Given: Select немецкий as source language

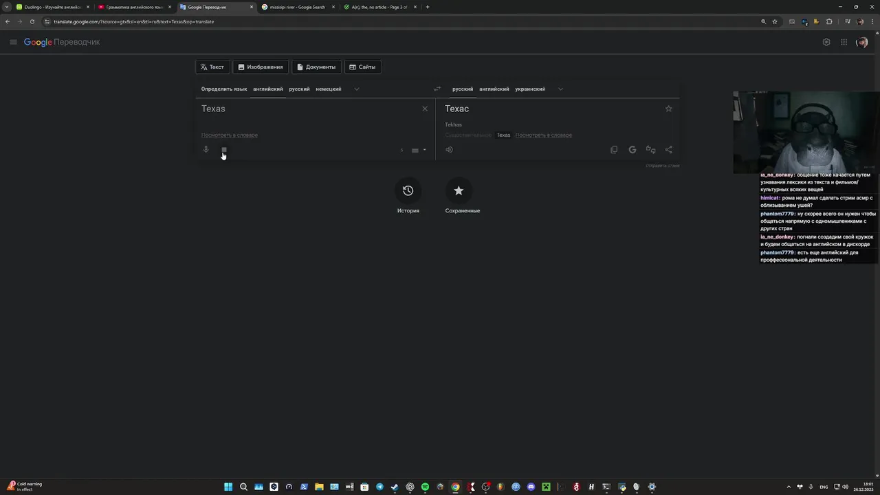Looking at the screenshot, I should [329, 89].
